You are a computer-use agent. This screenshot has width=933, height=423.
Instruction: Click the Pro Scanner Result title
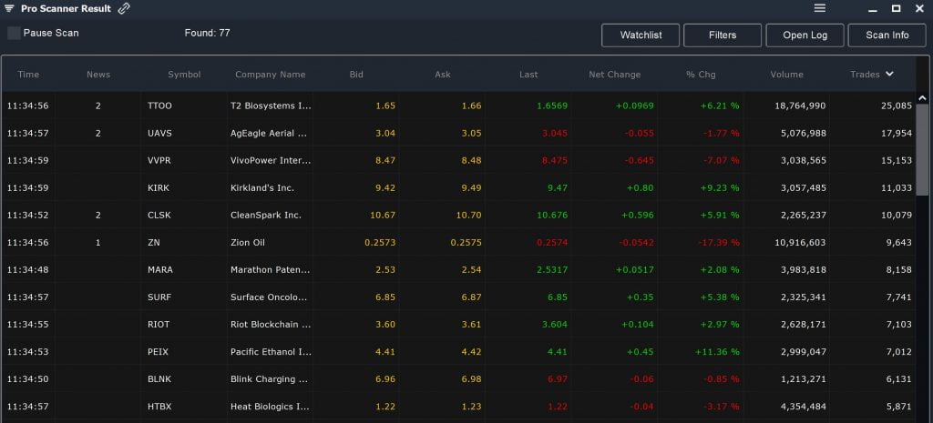pyautogui.click(x=66, y=8)
